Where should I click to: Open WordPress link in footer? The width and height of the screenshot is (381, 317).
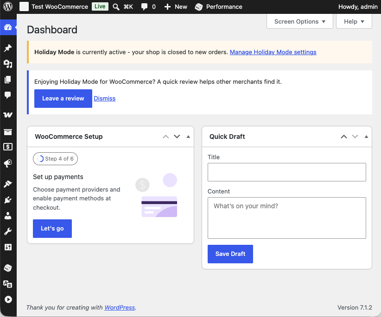point(120,308)
